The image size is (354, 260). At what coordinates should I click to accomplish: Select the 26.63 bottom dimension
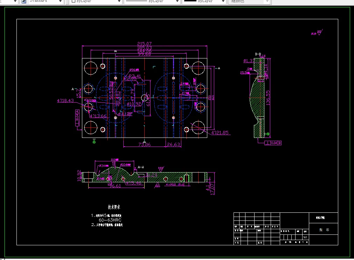pos(173,145)
